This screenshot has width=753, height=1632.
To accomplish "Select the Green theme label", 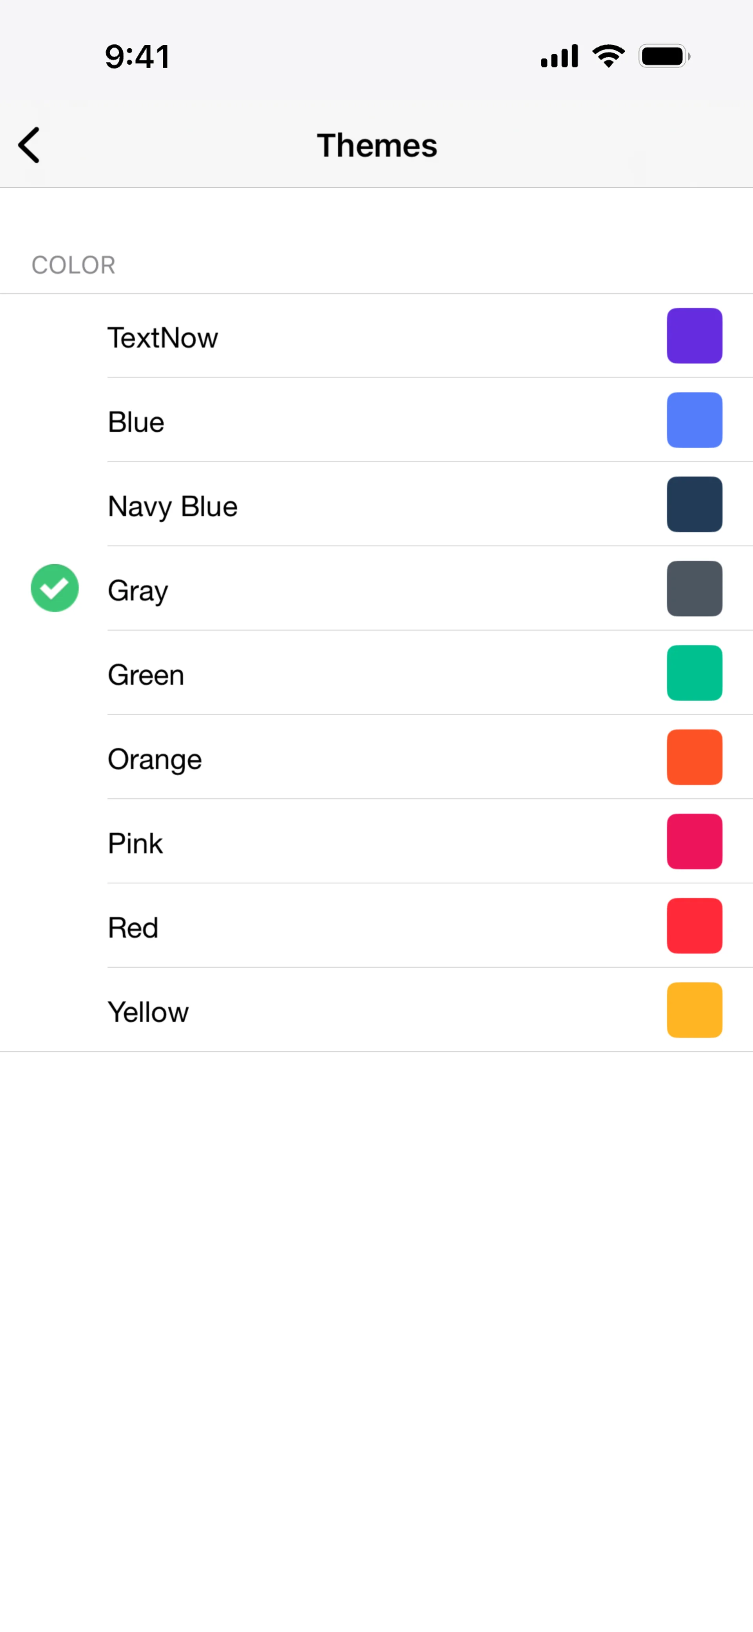I will point(146,675).
